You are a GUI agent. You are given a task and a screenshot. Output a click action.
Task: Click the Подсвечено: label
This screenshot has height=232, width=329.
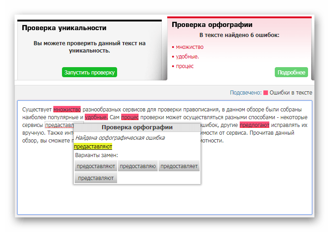(246, 93)
